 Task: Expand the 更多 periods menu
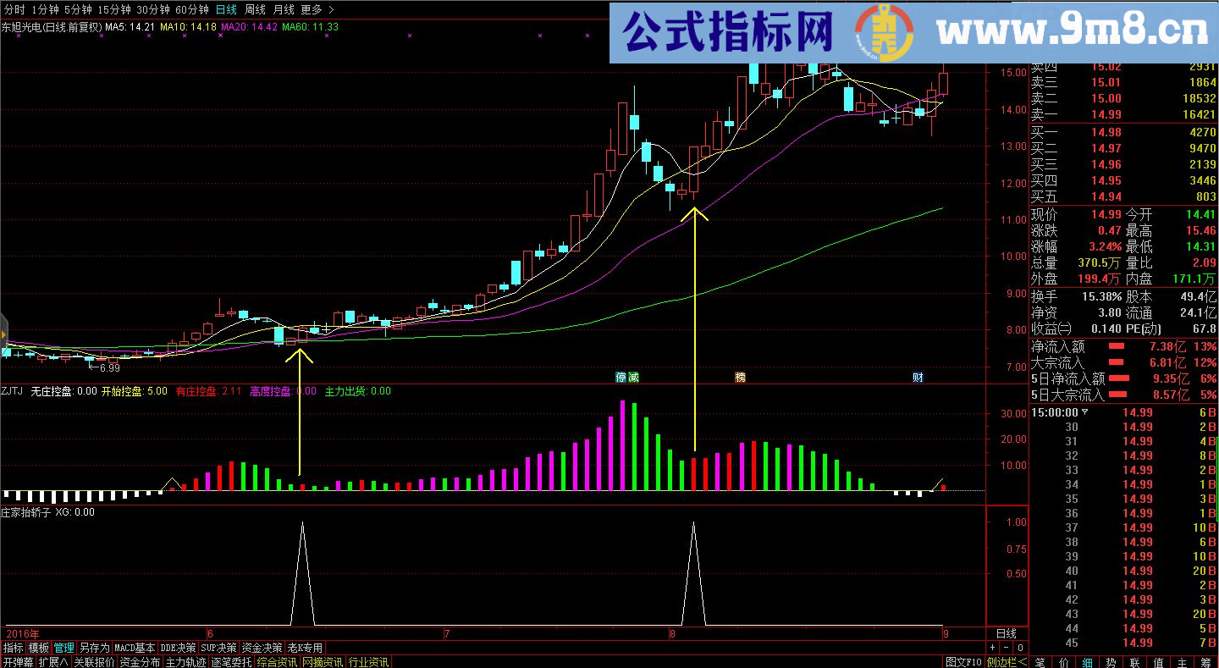(x=317, y=9)
